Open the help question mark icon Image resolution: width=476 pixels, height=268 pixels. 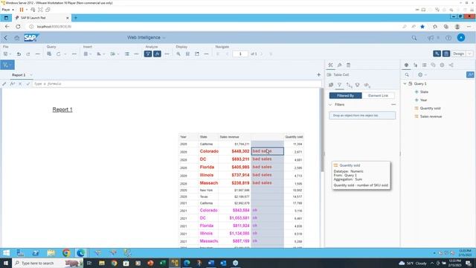448,38
